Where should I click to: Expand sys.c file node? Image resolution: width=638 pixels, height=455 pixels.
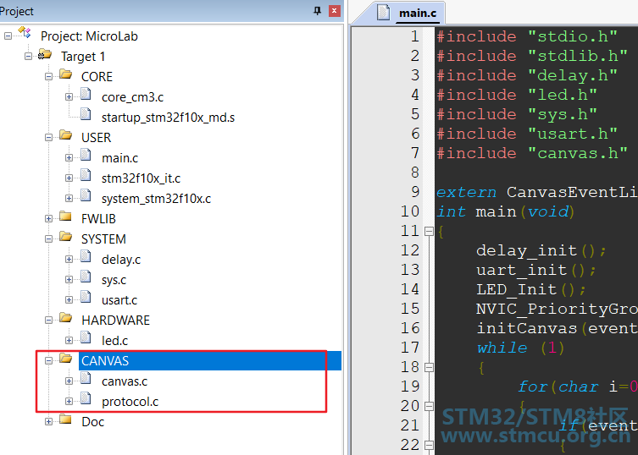point(69,279)
